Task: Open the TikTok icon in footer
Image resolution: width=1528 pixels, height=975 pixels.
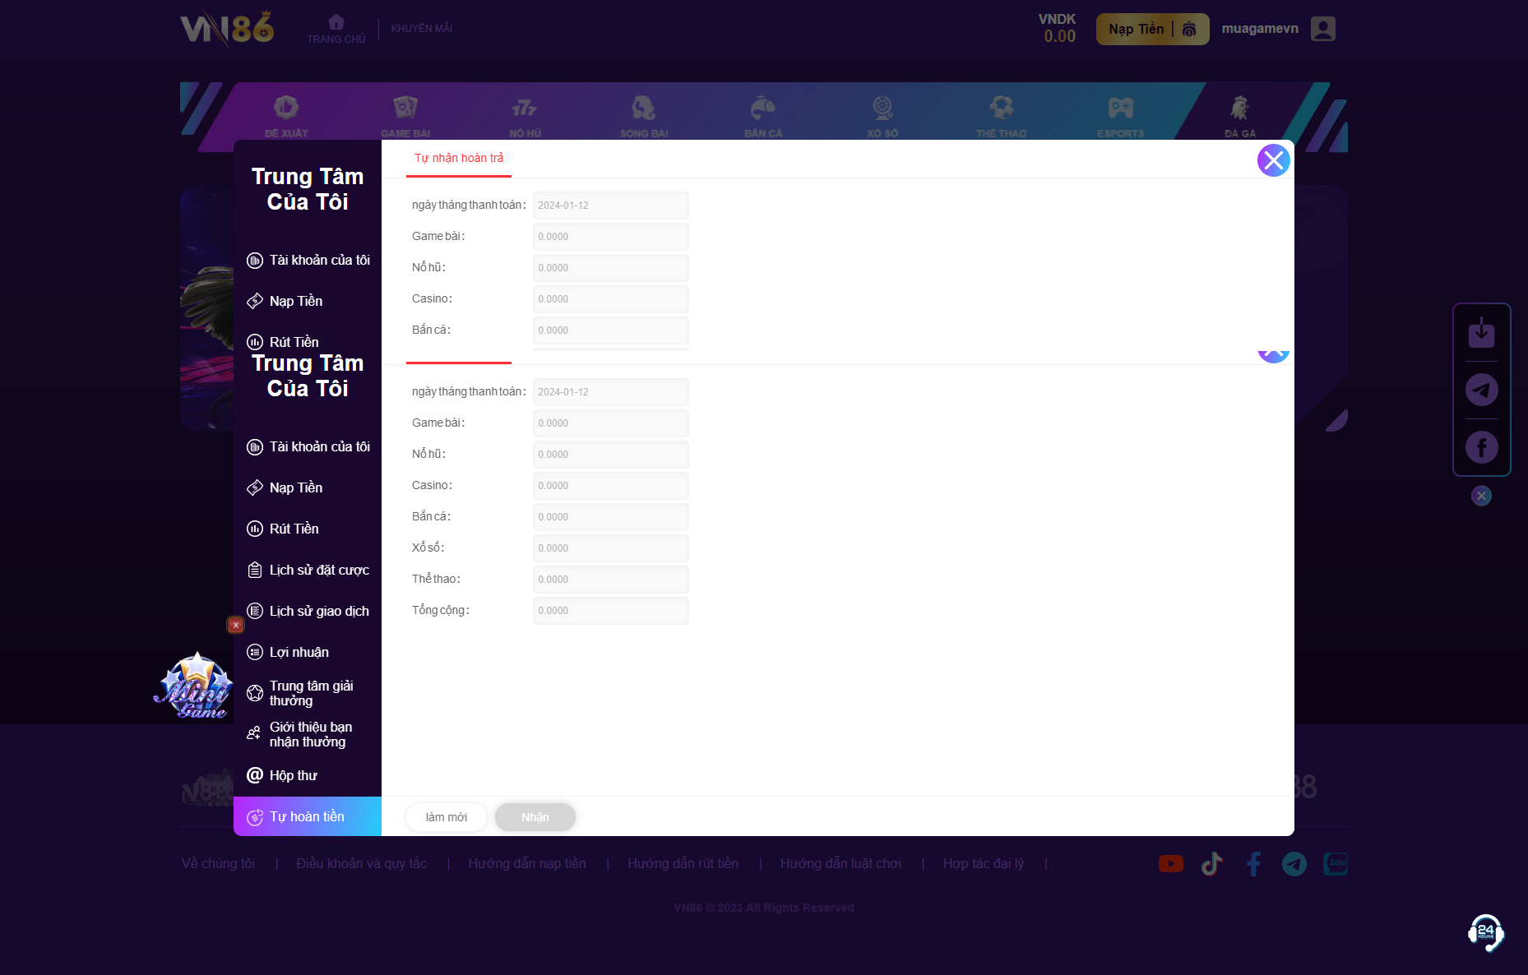Action: pos(1211,863)
